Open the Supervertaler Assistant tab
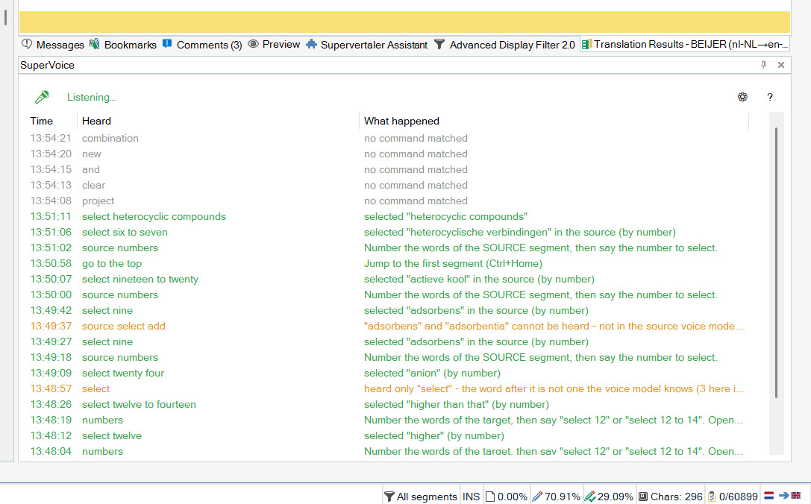This screenshot has height=504, width=811. point(367,45)
